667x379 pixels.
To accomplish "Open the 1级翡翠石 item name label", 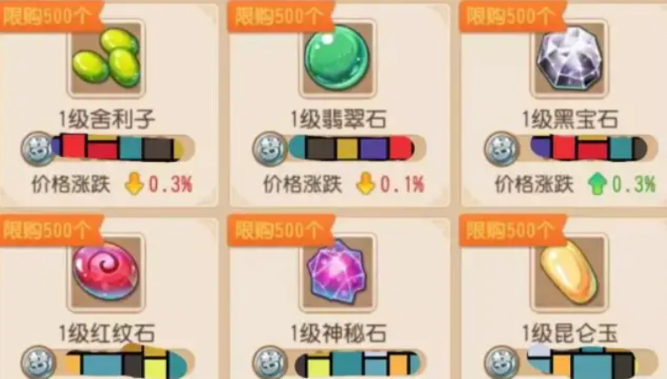I will (338, 119).
